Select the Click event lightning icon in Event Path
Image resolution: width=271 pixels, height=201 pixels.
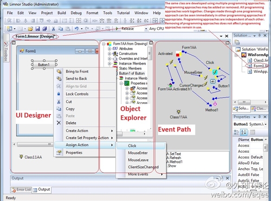click(x=215, y=72)
